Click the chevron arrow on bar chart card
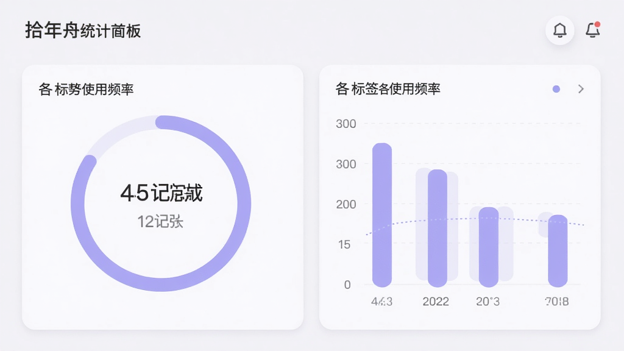 point(581,89)
